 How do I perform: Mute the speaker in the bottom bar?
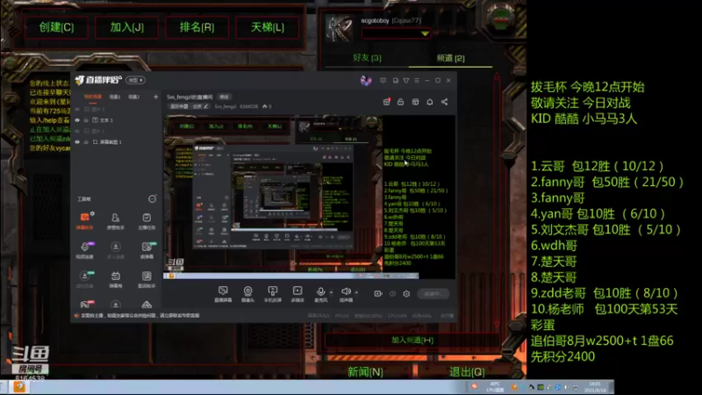coord(346,294)
